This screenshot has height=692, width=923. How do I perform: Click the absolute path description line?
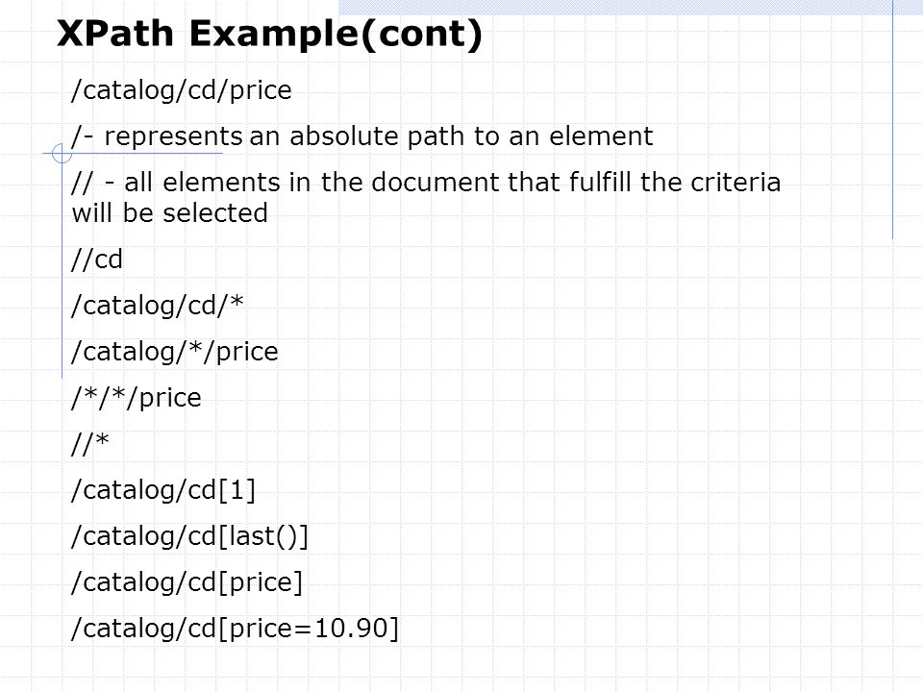[x=362, y=136]
